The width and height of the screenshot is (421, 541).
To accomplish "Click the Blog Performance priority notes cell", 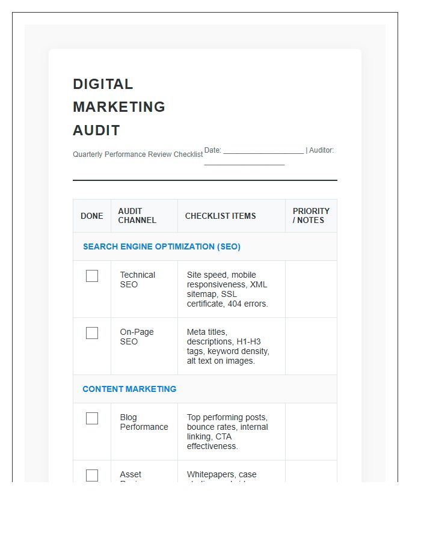I will [312, 432].
